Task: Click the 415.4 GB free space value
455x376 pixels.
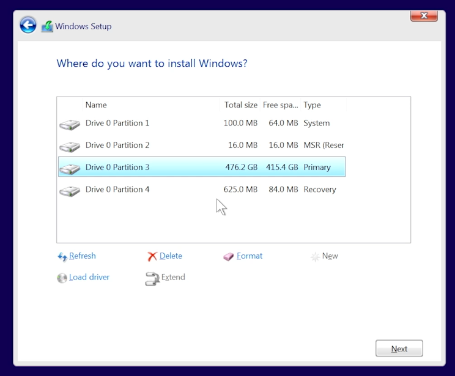Action: [x=282, y=167]
